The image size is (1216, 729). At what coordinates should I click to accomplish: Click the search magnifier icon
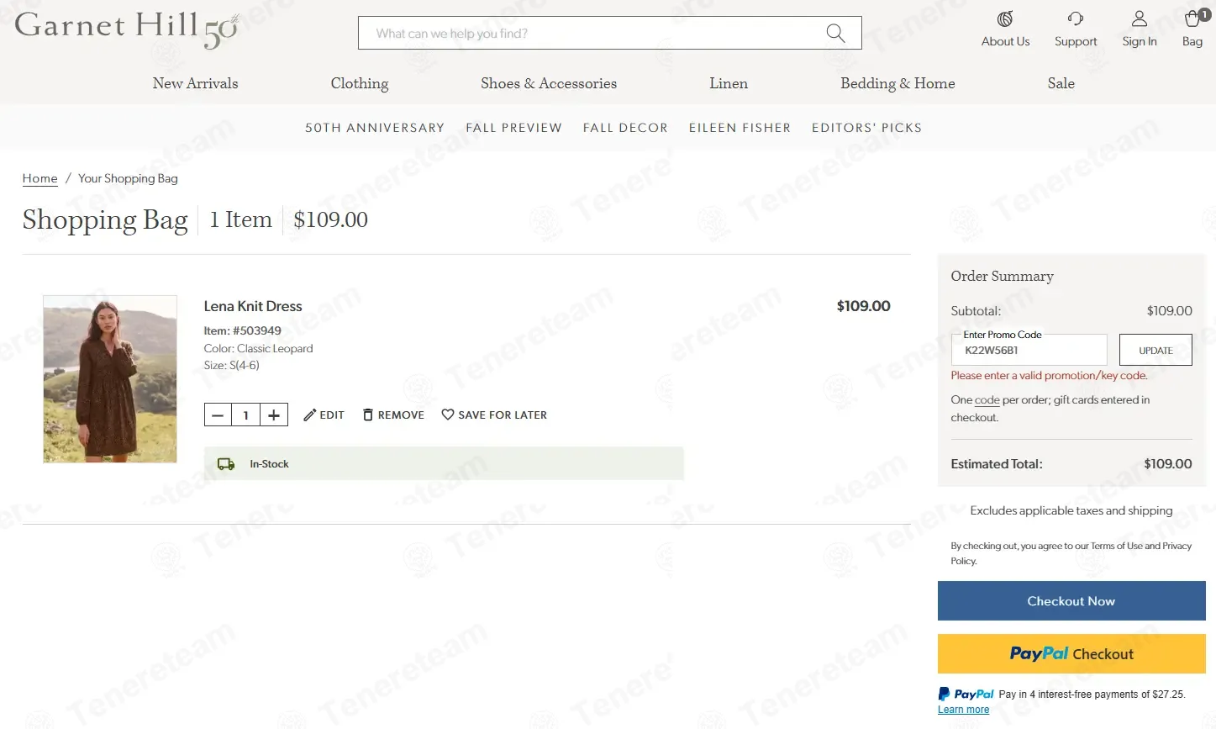pyautogui.click(x=835, y=33)
